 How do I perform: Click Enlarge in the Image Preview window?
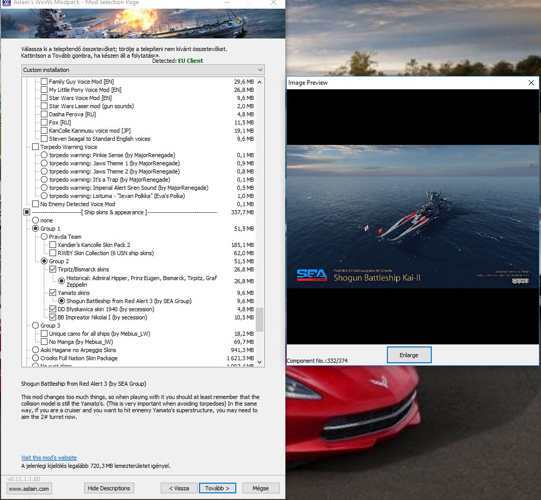409,355
